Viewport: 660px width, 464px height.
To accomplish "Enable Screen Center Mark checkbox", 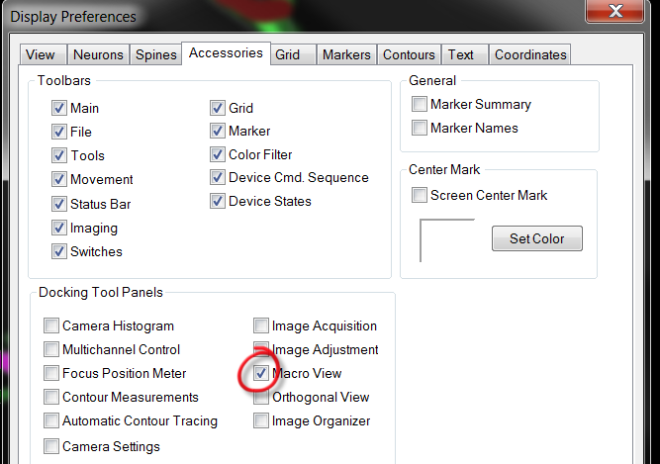I will (x=420, y=195).
